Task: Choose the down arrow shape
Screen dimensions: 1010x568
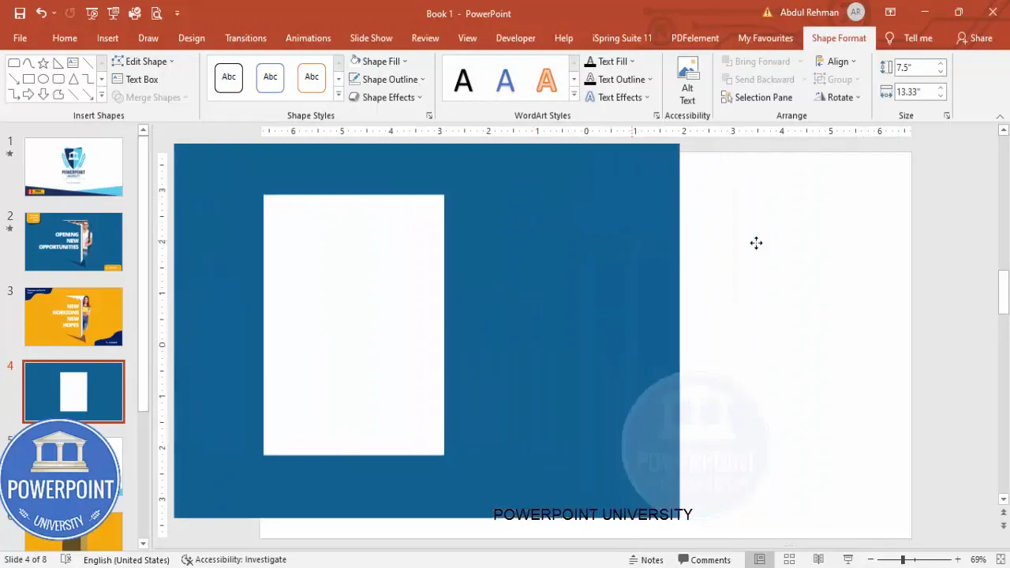Action: click(43, 95)
